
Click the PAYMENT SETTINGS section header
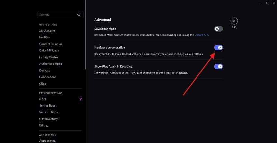pos(51,93)
